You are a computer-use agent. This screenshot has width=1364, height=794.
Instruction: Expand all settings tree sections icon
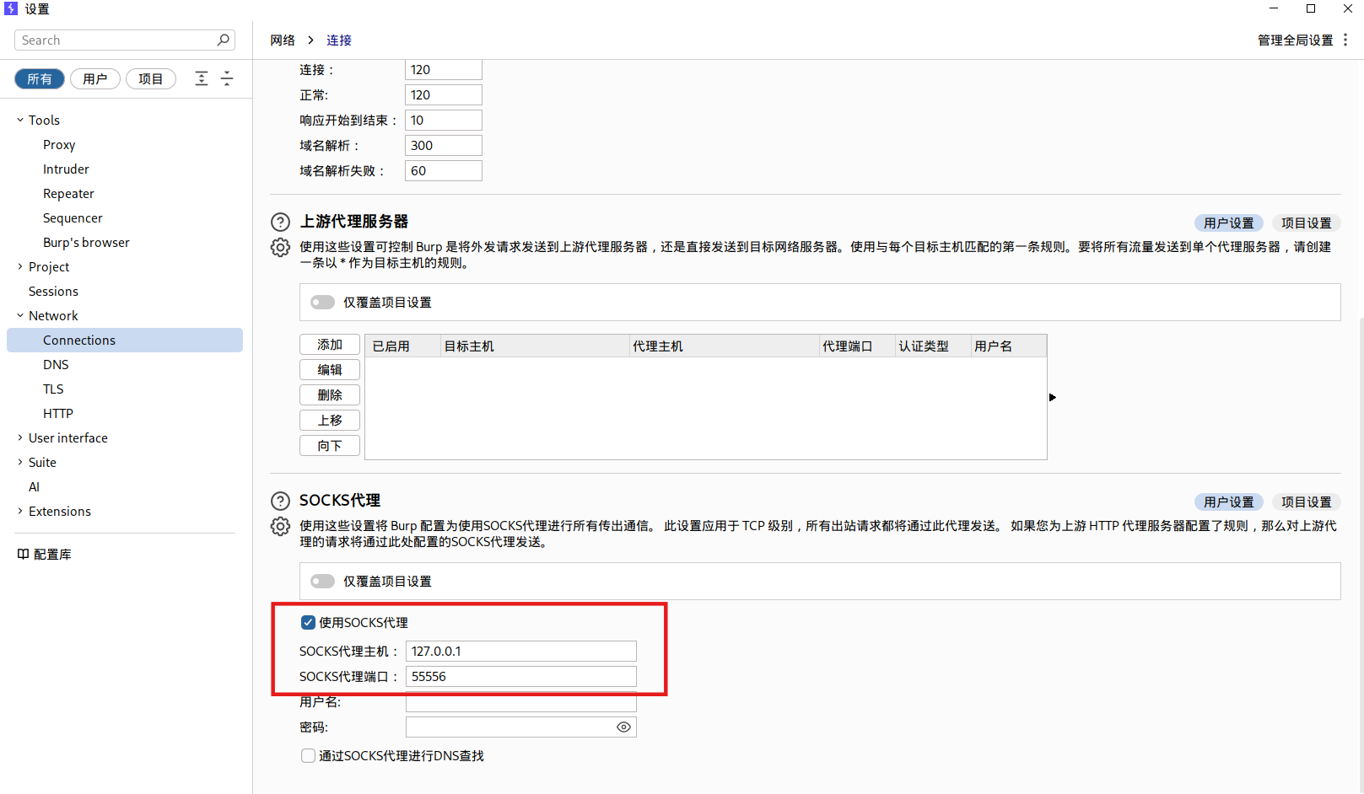[x=202, y=78]
